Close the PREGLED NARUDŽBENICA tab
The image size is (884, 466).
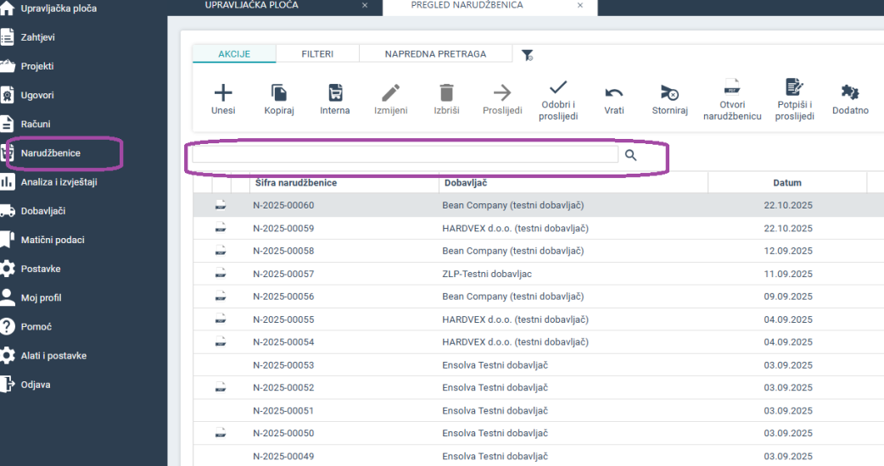pos(580,5)
